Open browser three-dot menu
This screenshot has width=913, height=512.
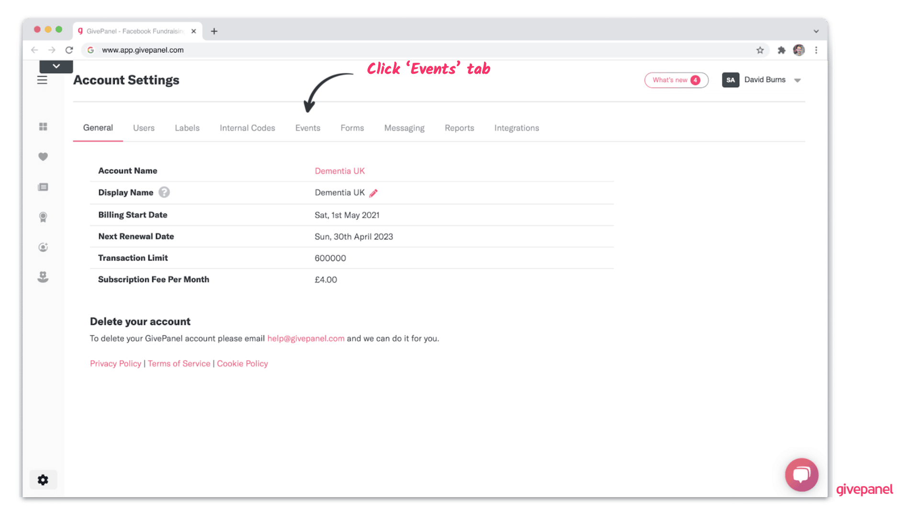click(816, 50)
